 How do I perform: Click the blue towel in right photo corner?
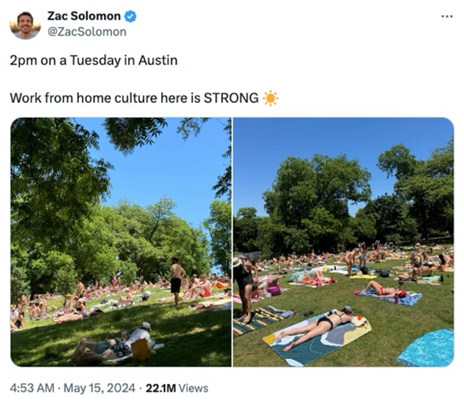(427, 348)
